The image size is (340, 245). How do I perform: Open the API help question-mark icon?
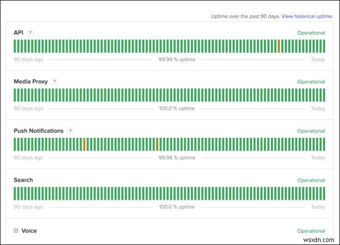pos(30,32)
